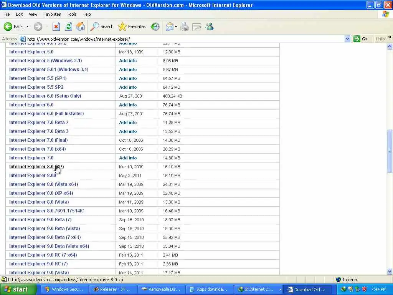
Task: Click the vertical scrollbar thumb
Action: click(x=390, y=151)
